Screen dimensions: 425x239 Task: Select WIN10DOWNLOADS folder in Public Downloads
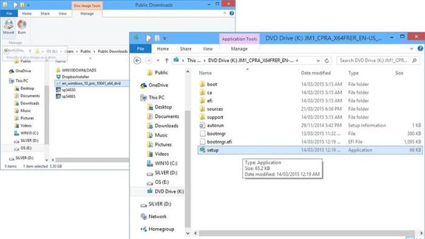click(x=76, y=70)
